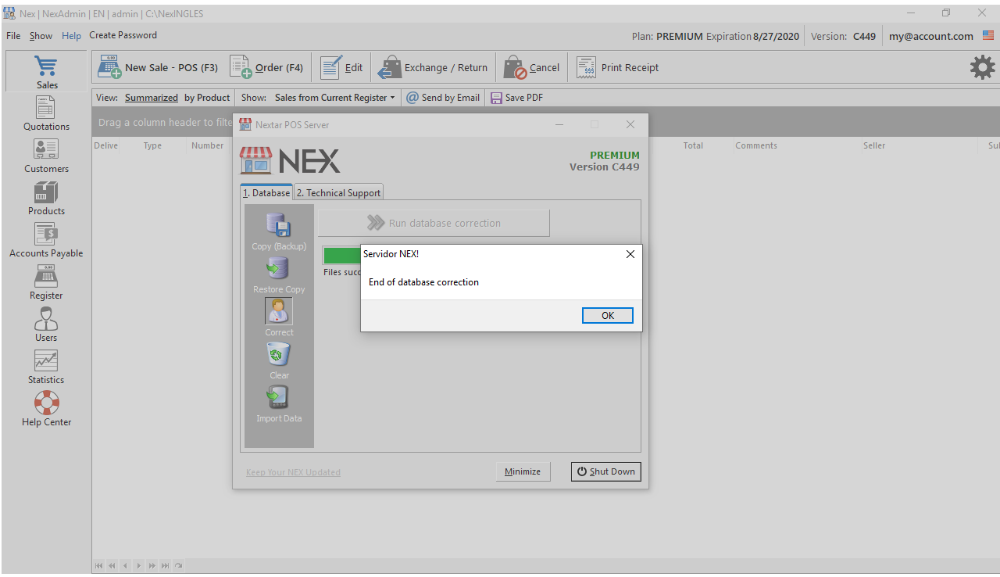Click the Number column header
Screen dimensions: 1000x577
pyautogui.click(x=208, y=145)
